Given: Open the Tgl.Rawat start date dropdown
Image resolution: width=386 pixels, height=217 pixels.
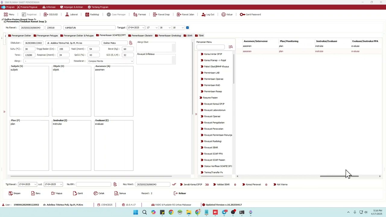Looking at the screenshot, I should click(x=35, y=184).
